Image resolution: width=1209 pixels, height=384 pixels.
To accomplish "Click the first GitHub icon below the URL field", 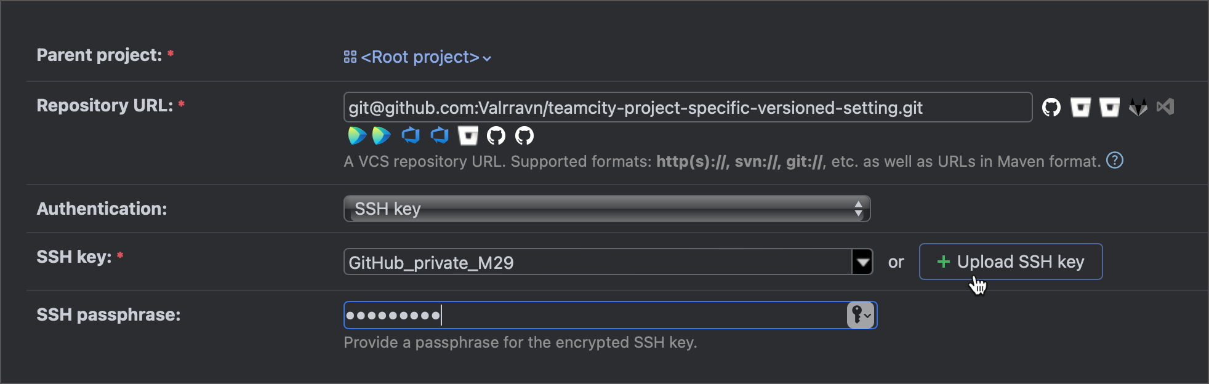I will 496,135.
